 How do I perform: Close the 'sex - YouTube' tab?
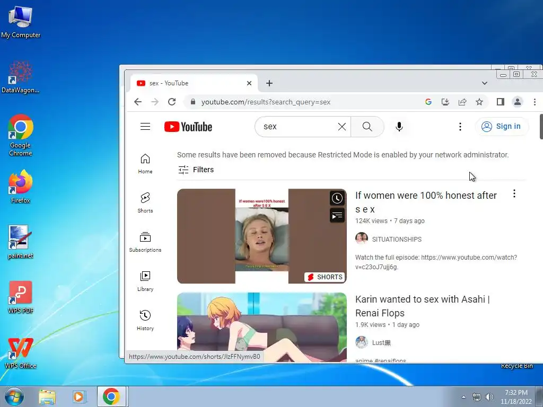(249, 83)
